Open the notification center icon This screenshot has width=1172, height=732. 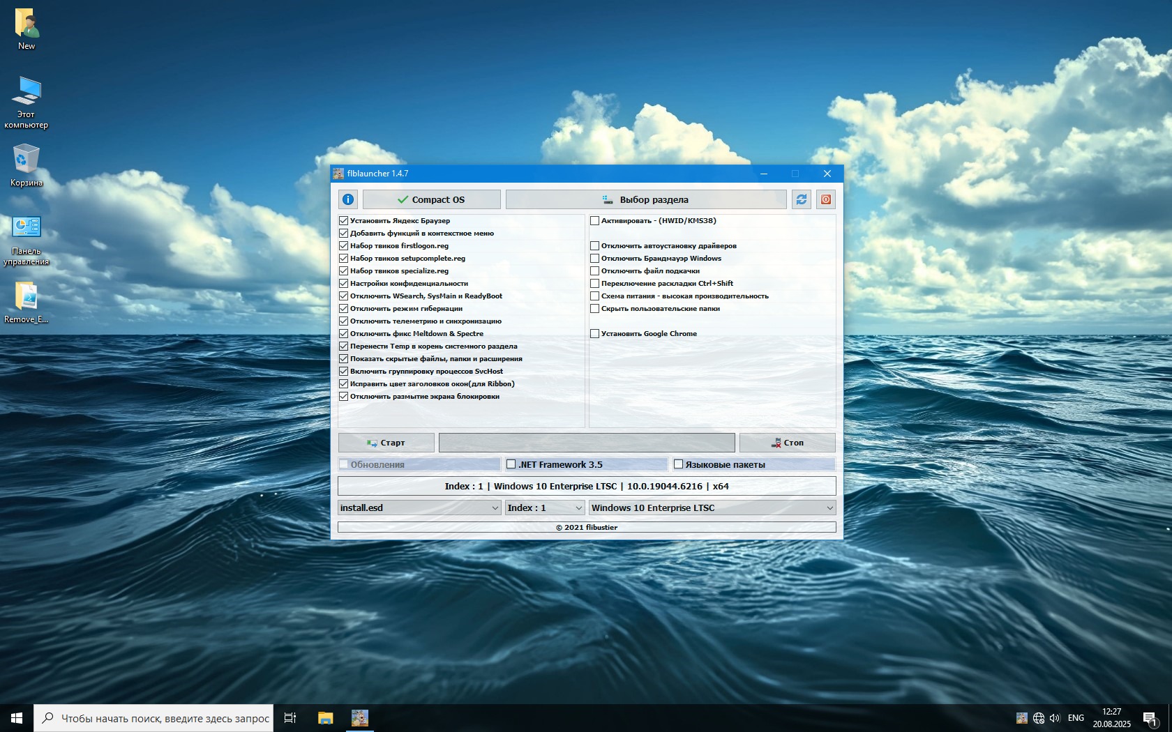(1150, 718)
